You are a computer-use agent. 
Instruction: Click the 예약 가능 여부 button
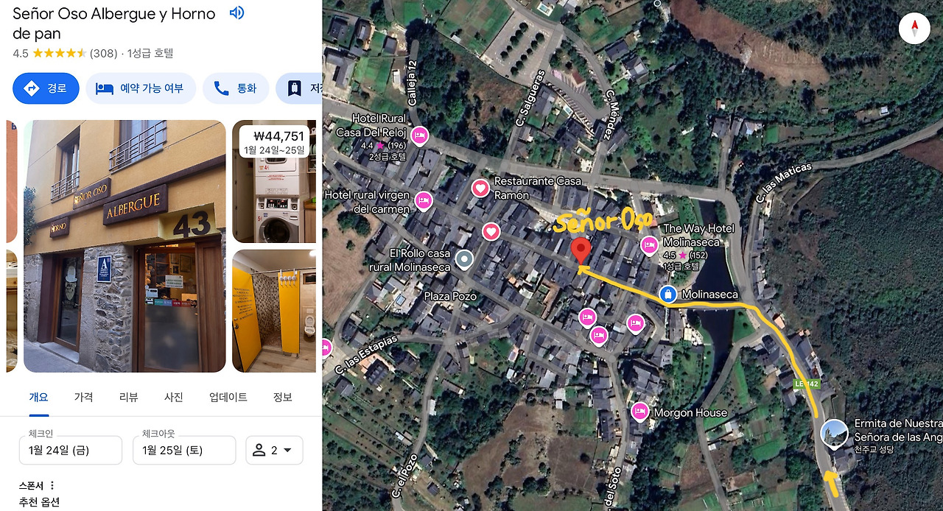[141, 88]
